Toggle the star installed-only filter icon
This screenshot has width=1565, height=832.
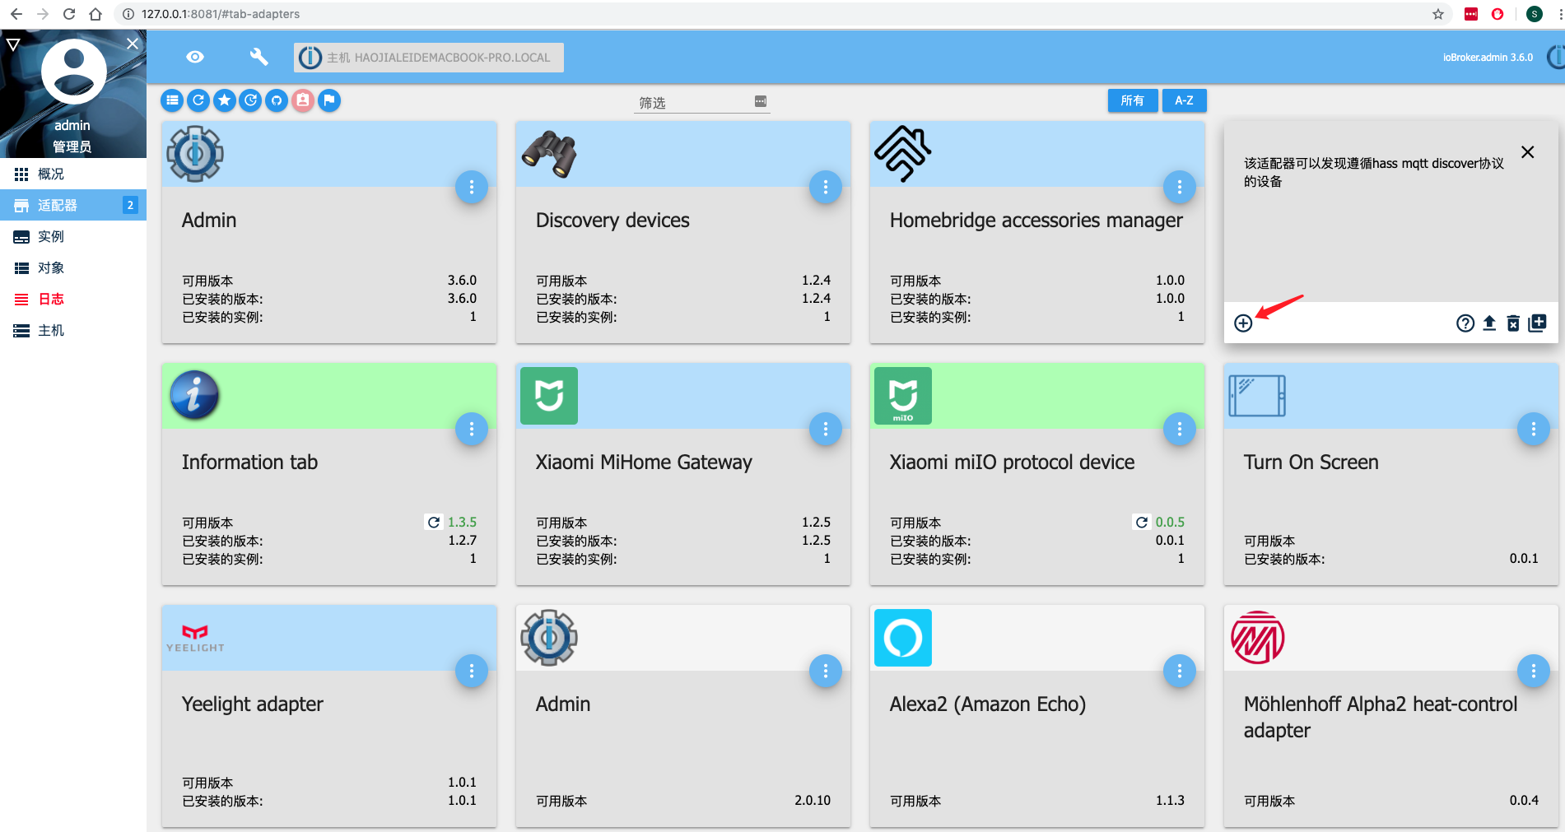pyautogui.click(x=225, y=100)
